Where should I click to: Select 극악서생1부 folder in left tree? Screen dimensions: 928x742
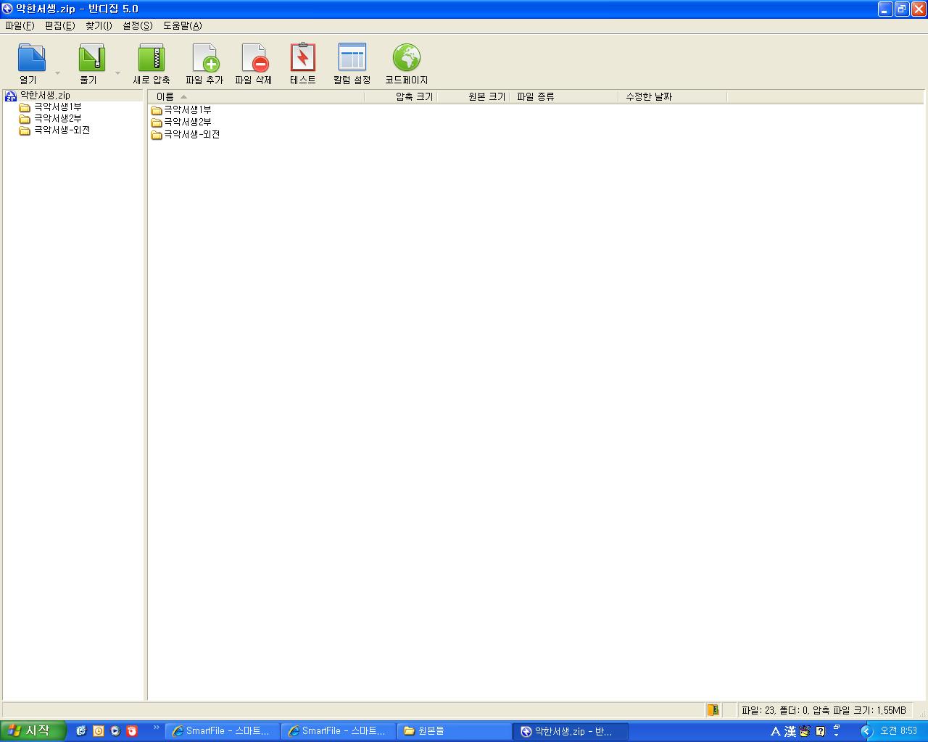[x=57, y=107]
